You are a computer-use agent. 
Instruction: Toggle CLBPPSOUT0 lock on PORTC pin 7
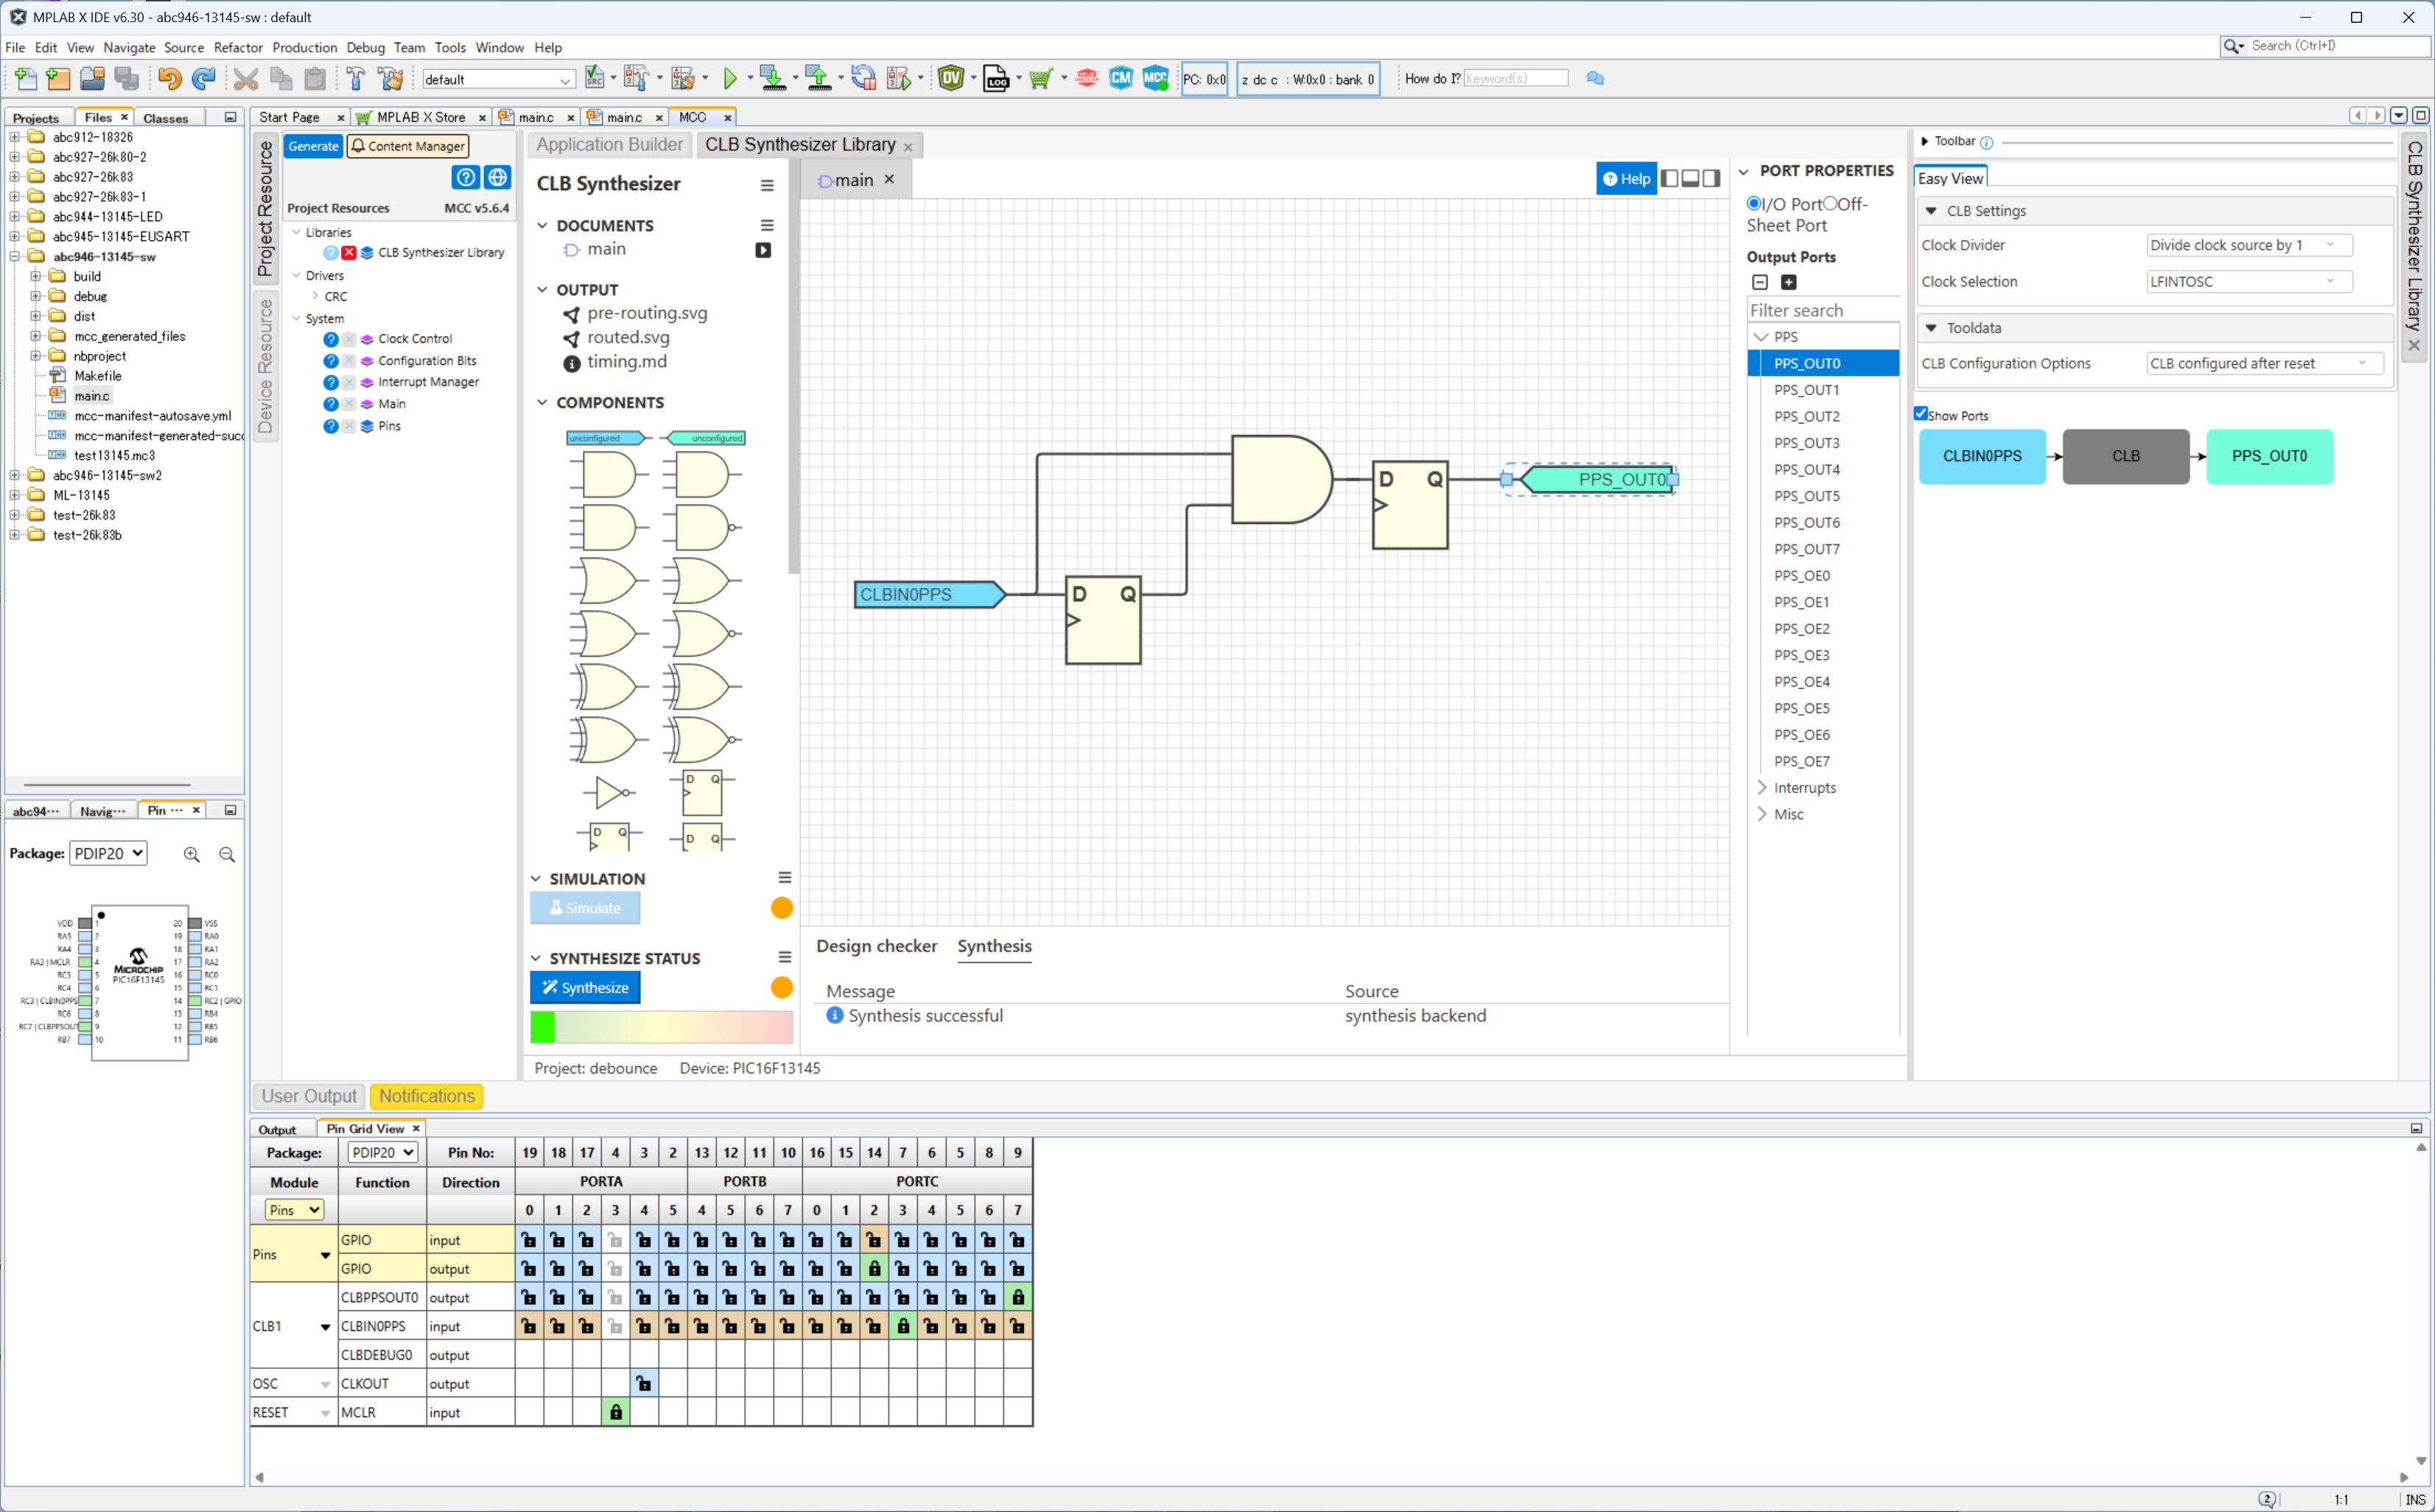pos(1017,1298)
